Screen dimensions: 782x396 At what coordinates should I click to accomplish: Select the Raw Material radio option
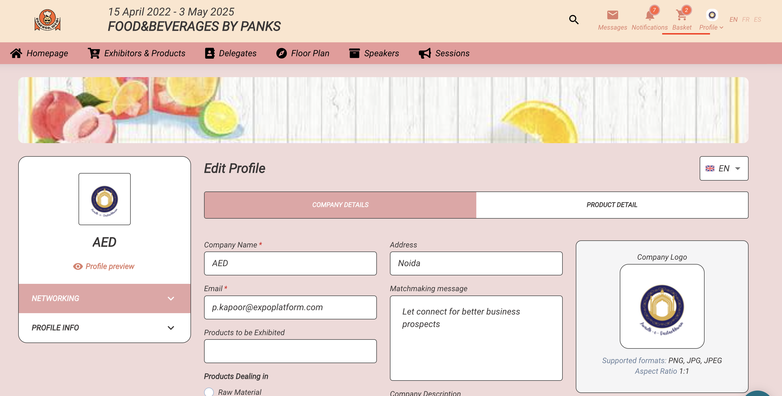click(x=209, y=392)
